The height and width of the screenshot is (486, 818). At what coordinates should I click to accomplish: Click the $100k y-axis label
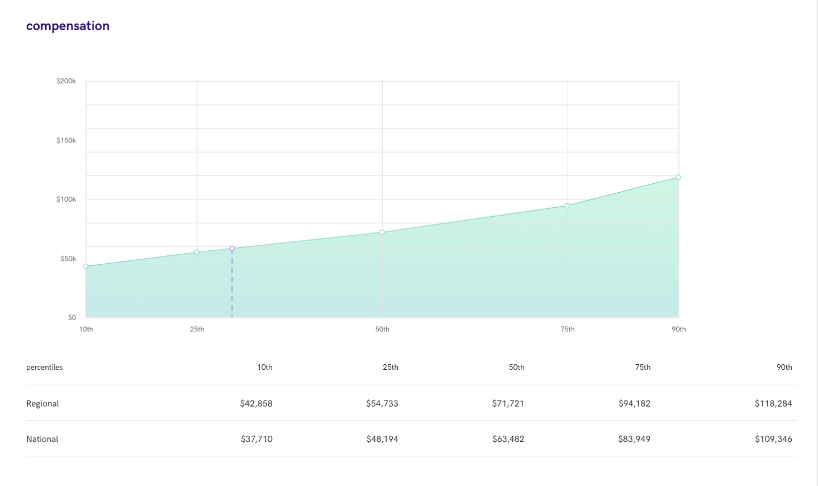(x=66, y=199)
